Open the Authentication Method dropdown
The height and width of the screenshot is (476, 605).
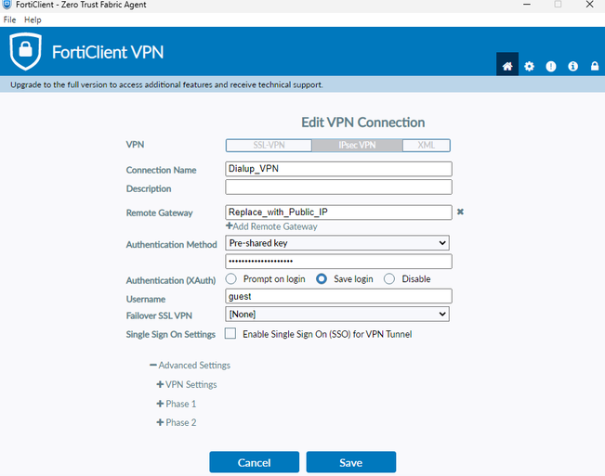point(338,243)
